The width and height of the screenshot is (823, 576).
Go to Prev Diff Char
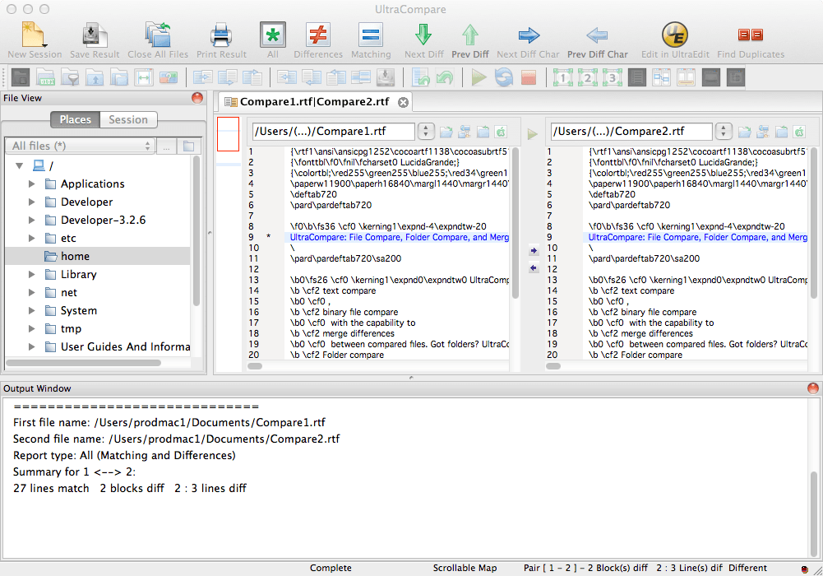pos(597,40)
